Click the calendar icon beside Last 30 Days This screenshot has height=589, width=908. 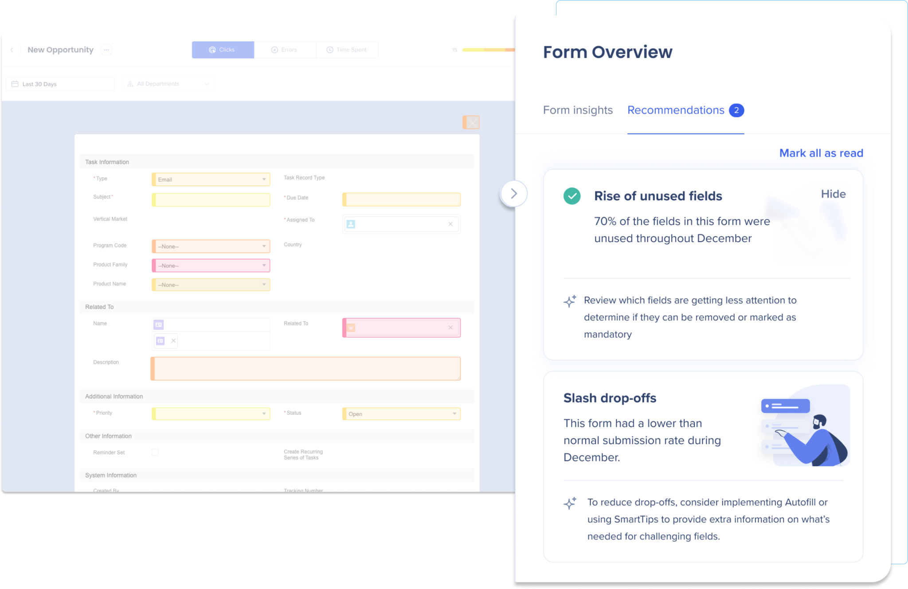point(15,83)
